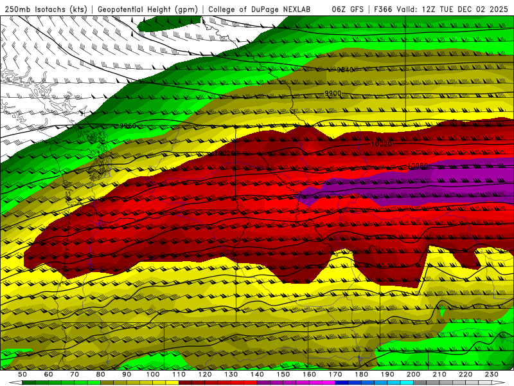
Task: Click the 190 label on the color scale
Action: (387, 374)
